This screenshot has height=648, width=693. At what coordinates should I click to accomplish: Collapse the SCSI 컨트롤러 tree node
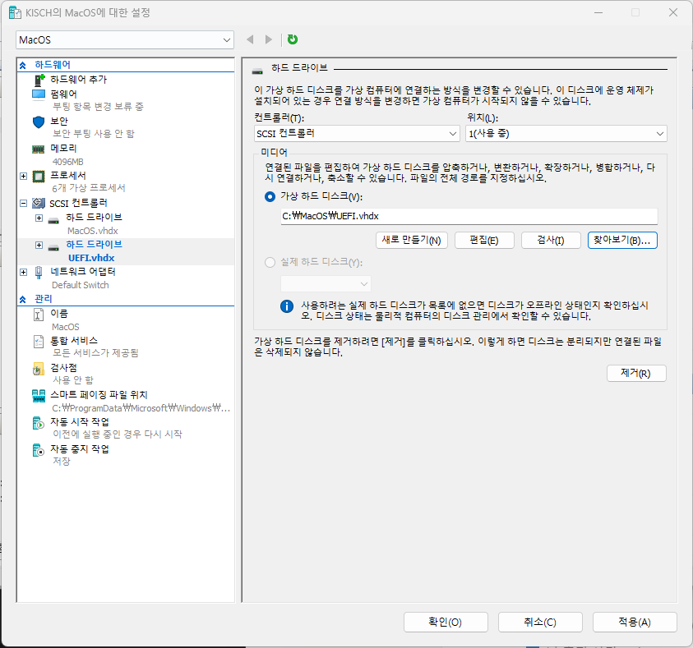(x=23, y=203)
